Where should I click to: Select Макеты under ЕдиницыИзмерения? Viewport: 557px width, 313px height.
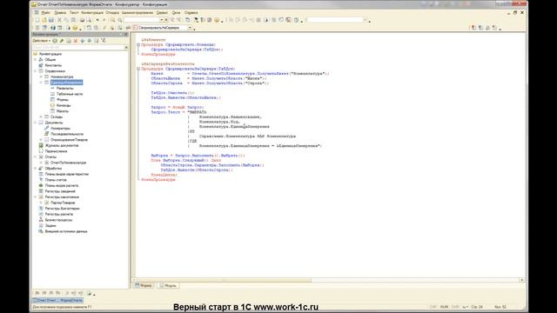pyautogui.click(x=63, y=111)
